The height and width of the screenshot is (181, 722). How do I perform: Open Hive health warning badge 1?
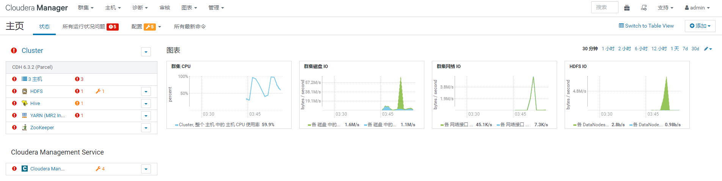tap(79, 103)
